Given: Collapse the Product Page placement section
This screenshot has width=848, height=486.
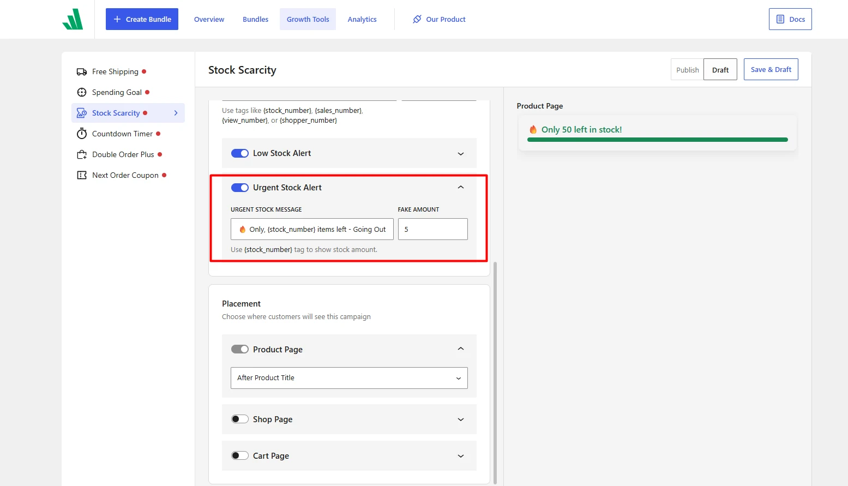Looking at the screenshot, I should 461,349.
